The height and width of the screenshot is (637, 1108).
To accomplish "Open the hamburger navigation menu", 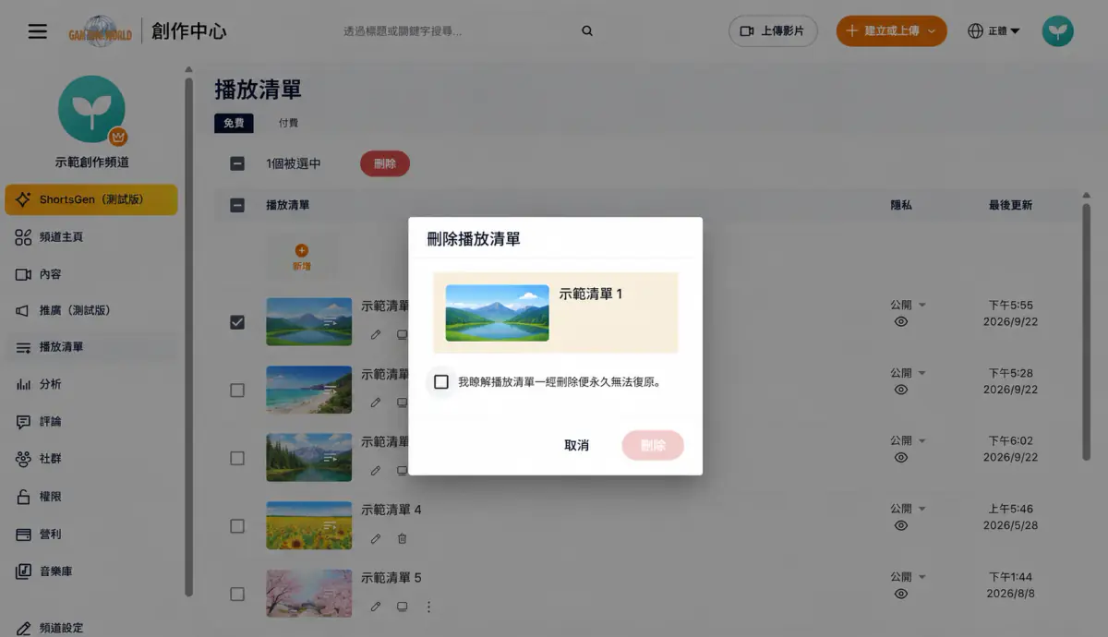I will [37, 31].
